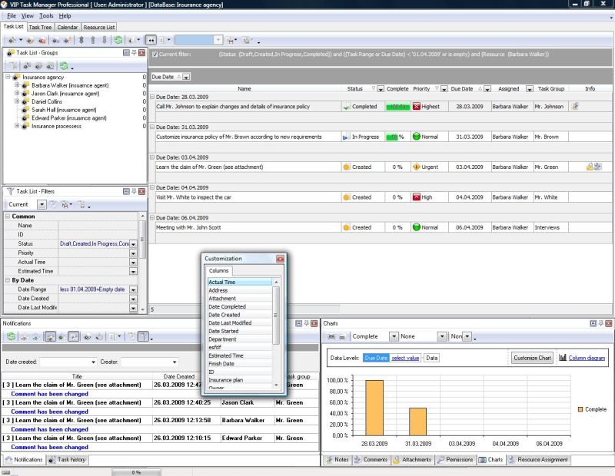615x476 pixels.
Task: Click the pin icon on Task List Groups panel
Action: pos(134,52)
